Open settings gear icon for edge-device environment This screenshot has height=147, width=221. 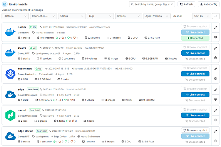(215, 141)
